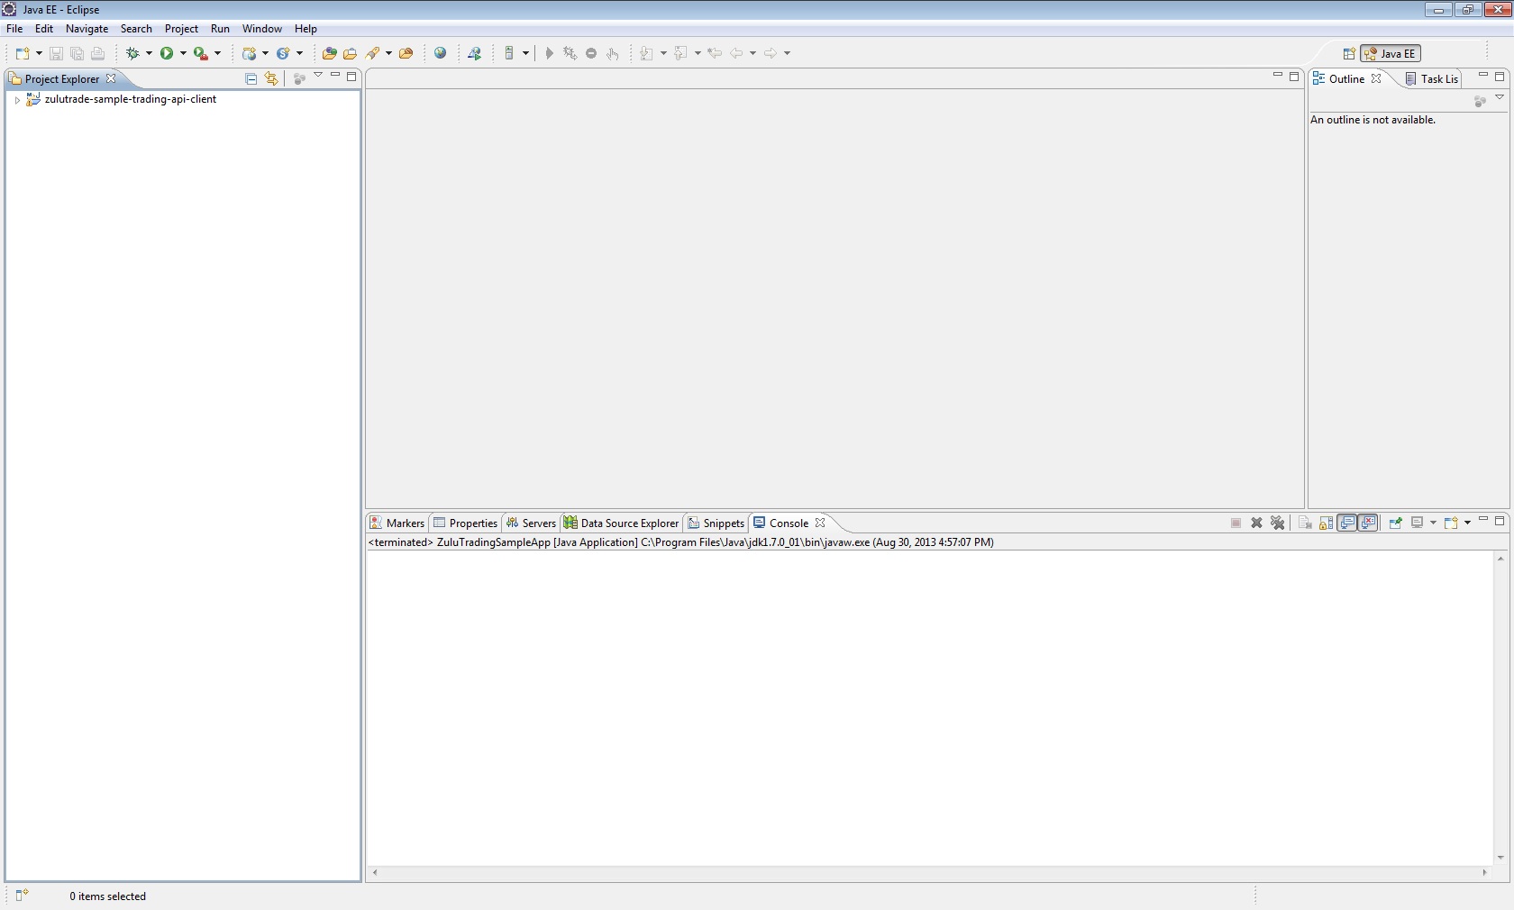Image resolution: width=1514 pixels, height=910 pixels.
Task: Remove launch using console X icon
Action: pos(1256,523)
